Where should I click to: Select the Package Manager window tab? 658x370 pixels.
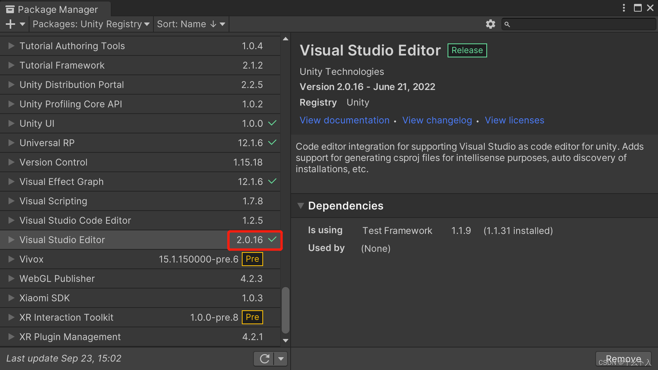click(54, 9)
